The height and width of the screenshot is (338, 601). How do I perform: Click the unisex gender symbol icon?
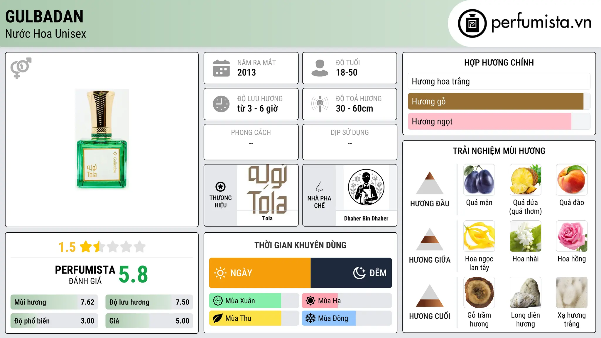pos(21,68)
